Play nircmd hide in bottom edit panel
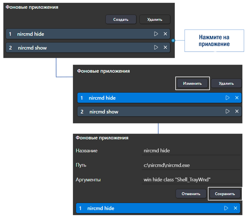Screen dimensions: 248x223 pyautogui.click(x=226, y=208)
